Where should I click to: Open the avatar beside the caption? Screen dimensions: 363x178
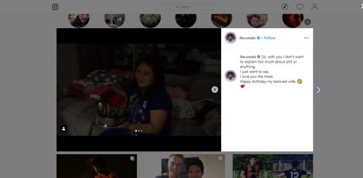tap(230, 75)
